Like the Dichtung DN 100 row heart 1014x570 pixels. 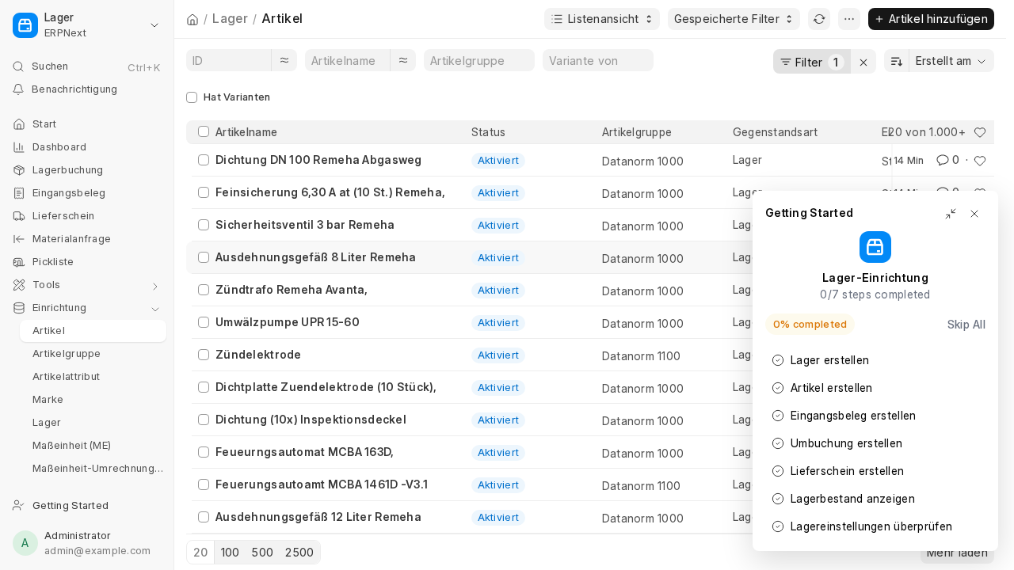[x=980, y=161]
